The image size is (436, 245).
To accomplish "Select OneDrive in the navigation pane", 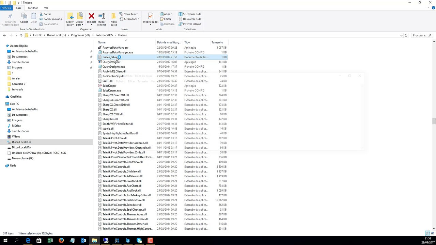I will click(x=16, y=97).
